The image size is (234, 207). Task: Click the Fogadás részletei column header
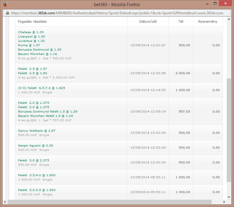(x=32, y=22)
